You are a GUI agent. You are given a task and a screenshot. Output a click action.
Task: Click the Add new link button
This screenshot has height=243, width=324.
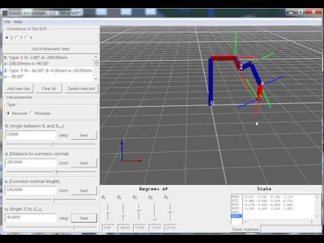coord(19,88)
